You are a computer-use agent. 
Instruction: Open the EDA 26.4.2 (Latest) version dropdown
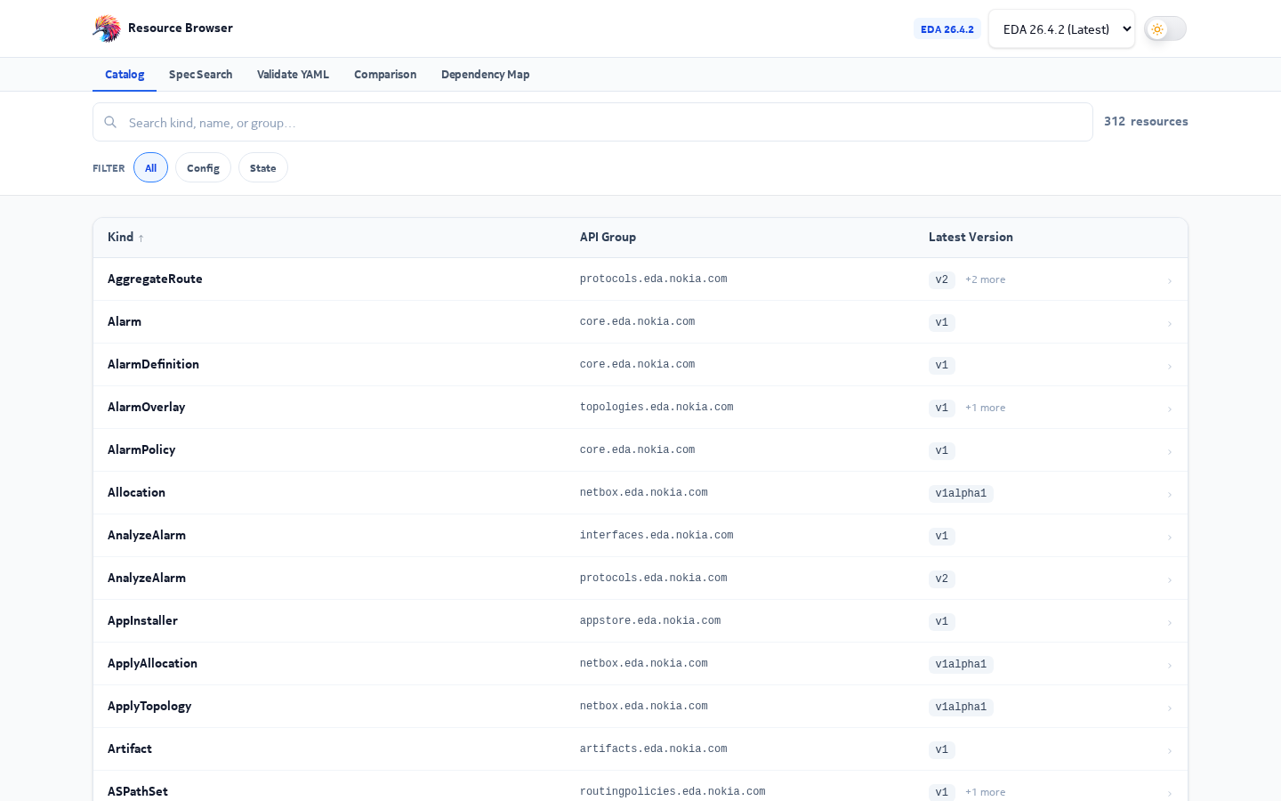[1061, 28]
